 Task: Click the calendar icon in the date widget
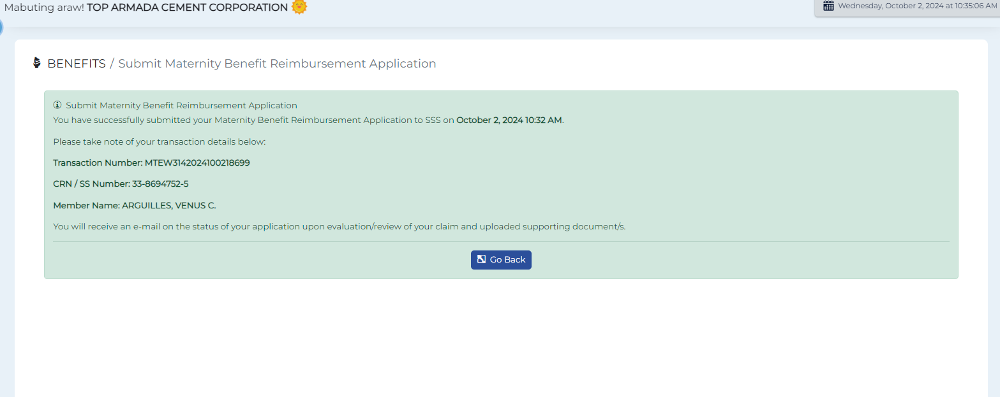(x=828, y=6)
